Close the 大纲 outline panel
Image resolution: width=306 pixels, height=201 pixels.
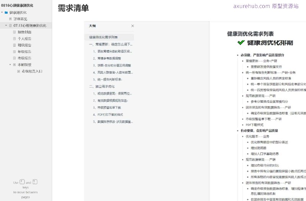coord(132,26)
